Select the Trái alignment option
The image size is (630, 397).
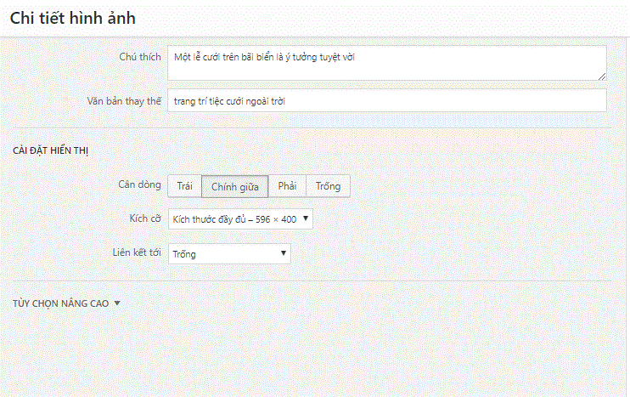click(184, 186)
